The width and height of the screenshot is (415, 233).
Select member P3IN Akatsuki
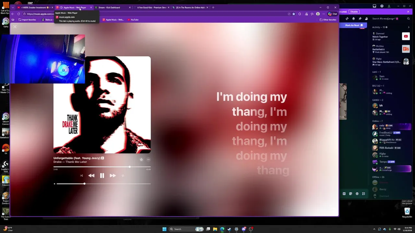pyautogui.click(x=391, y=148)
